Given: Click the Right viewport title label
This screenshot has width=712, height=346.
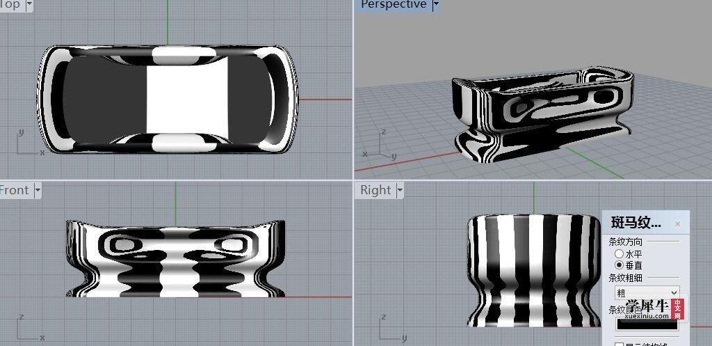Looking at the screenshot, I should coord(375,190).
